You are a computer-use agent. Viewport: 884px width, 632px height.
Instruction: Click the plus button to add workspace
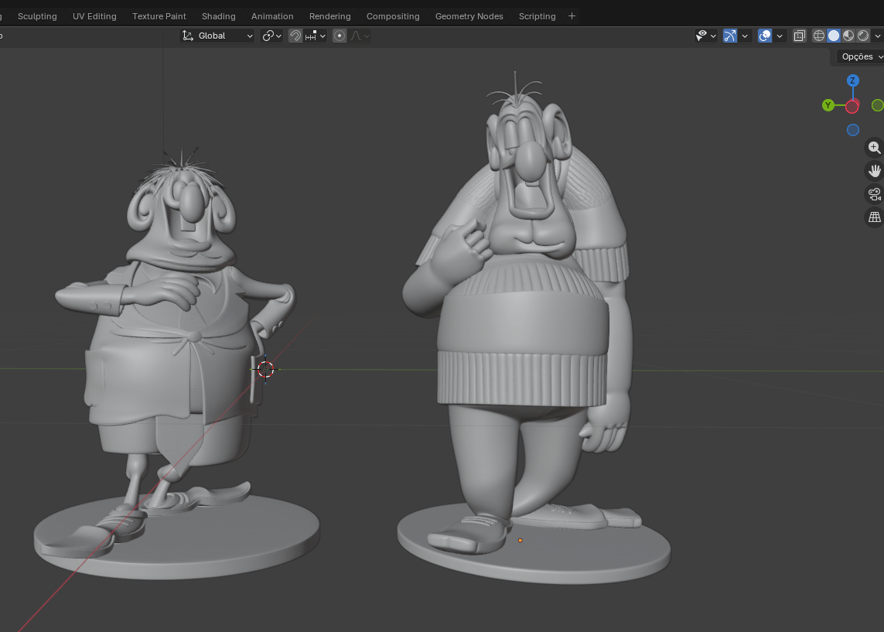[572, 16]
